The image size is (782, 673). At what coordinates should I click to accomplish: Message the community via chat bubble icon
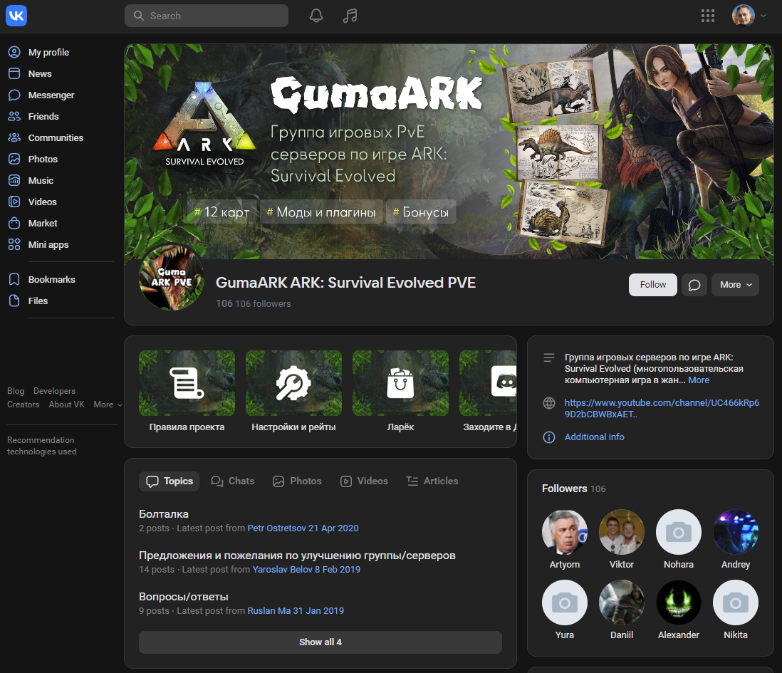coord(694,285)
